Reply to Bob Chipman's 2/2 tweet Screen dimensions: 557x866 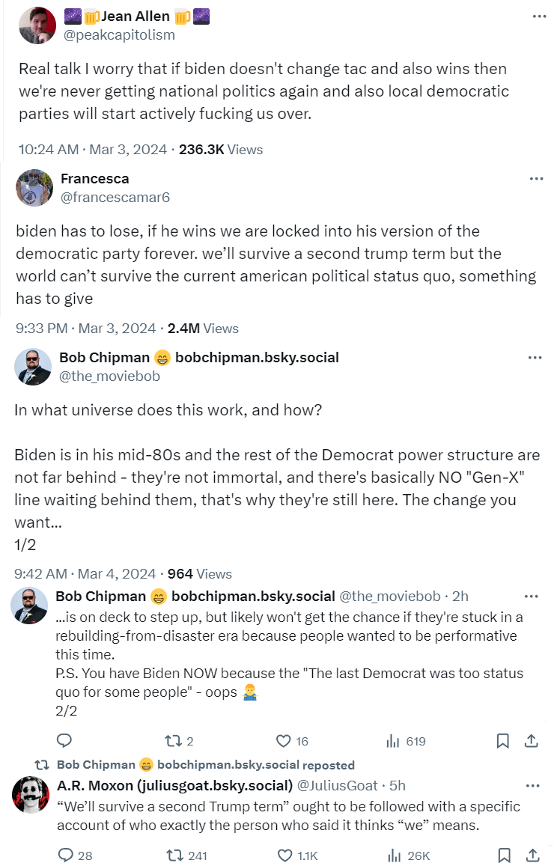[64, 741]
